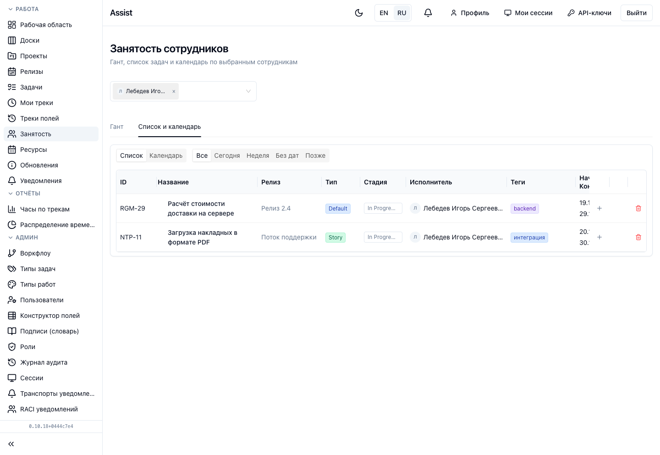Open stage dropdown for NTP-11
660x455 pixels.
[383, 237]
